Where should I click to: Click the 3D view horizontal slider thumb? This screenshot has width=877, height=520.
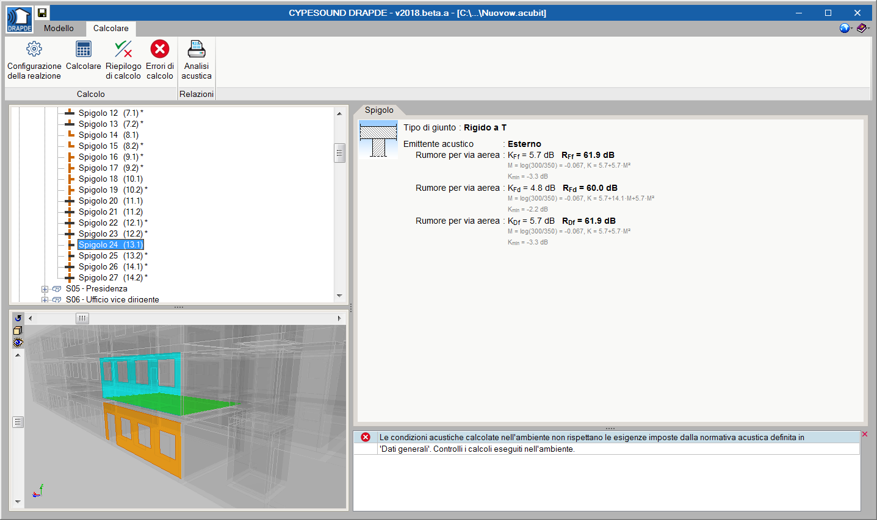click(82, 318)
